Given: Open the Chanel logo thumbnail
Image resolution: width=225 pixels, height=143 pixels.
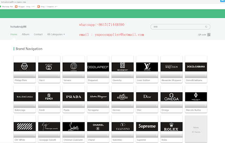Looking at the screenshot, I should click(98, 126).
